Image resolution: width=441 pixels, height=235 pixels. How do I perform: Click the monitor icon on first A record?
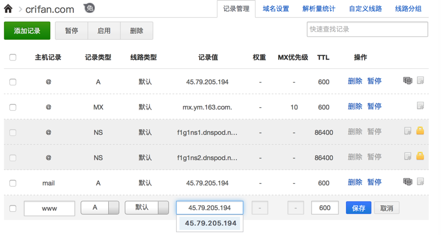click(408, 81)
